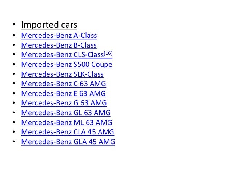Open the Mercedes-Benz S500 Coupe link

click(67, 64)
